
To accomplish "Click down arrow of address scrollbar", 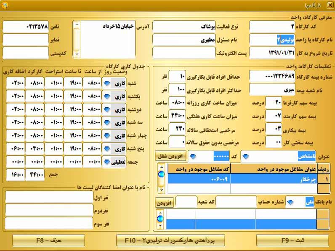I will (77, 55).
